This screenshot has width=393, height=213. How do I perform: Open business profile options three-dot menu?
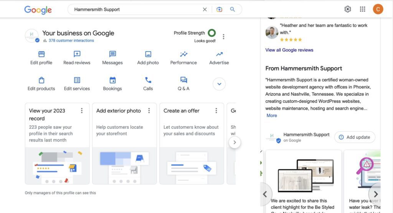point(224,37)
